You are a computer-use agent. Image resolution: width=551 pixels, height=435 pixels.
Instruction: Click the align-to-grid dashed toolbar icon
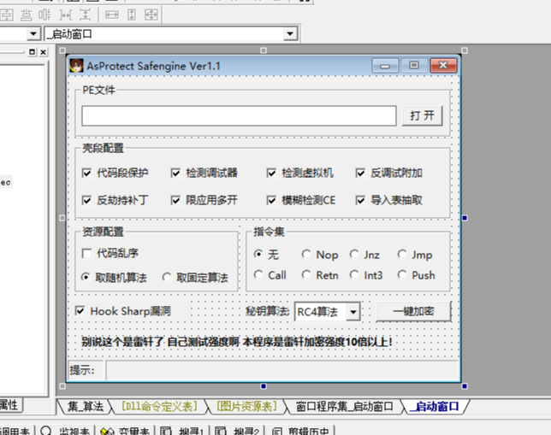click(x=44, y=15)
